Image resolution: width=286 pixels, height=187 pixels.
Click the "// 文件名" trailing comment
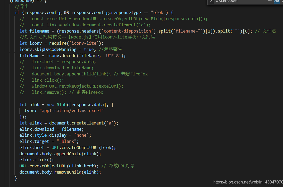coord(265,31)
